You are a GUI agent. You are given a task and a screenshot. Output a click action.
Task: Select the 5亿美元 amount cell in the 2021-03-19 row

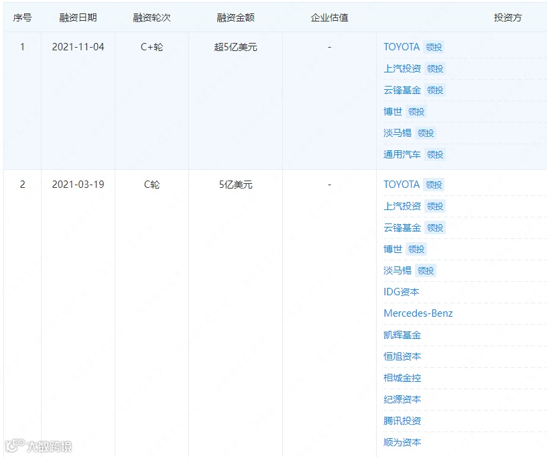(235, 185)
